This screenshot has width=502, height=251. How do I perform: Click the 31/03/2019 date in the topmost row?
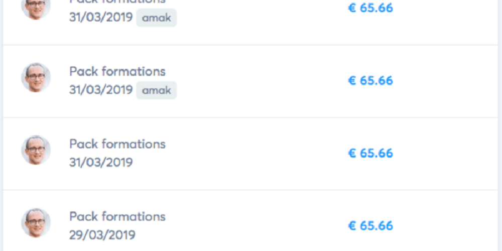[x=101, y=17]
